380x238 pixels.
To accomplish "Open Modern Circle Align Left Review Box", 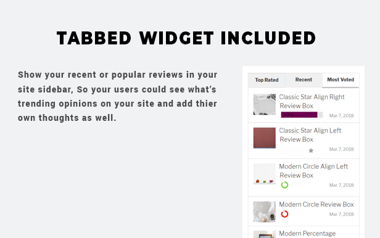I will pos(313,171).
